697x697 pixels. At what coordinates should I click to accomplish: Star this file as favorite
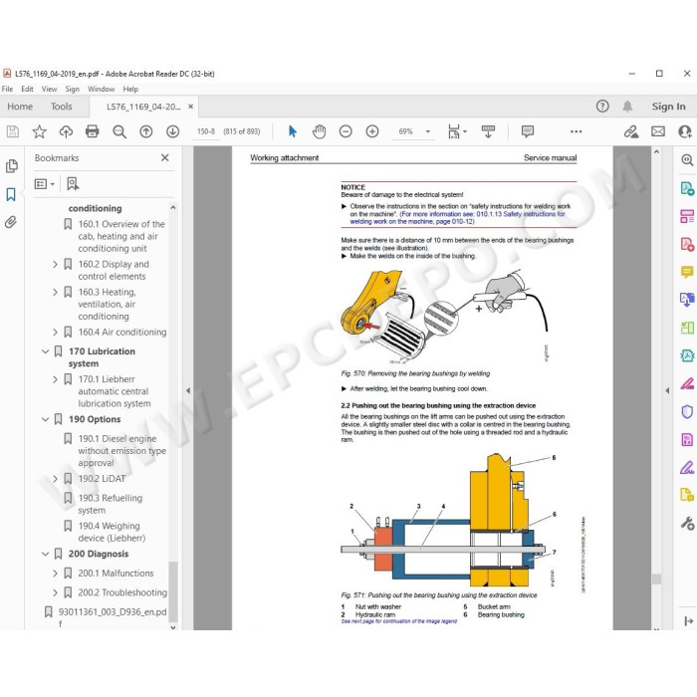coord(39,131)
